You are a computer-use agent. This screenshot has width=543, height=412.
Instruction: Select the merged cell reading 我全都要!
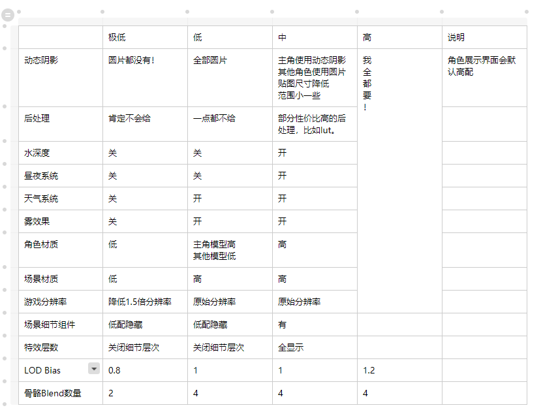tap(399, 181)
